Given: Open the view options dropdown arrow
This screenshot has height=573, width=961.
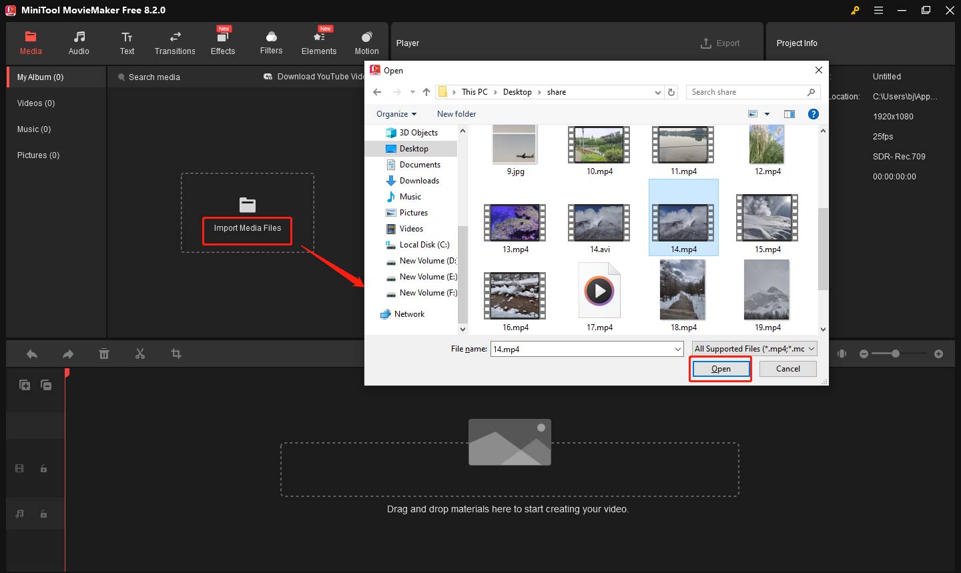Looking at the screenshot, I should coord(767,114).
